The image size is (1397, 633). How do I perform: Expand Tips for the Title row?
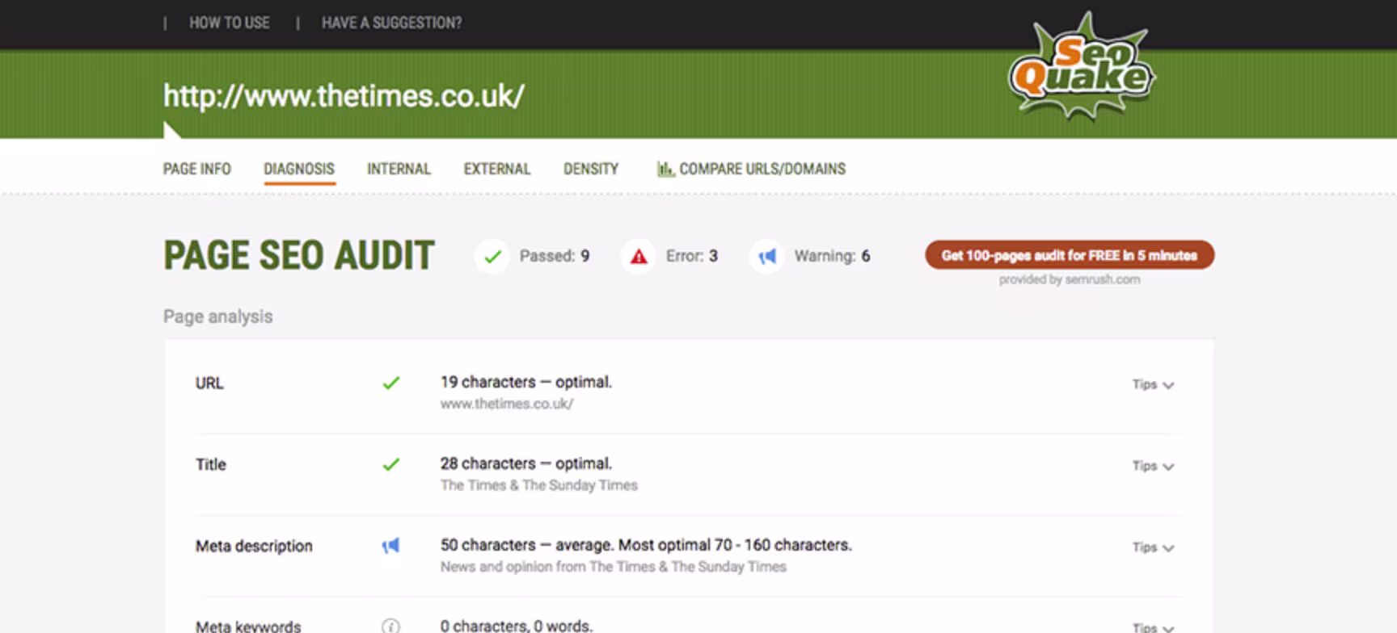point(1153,466)
